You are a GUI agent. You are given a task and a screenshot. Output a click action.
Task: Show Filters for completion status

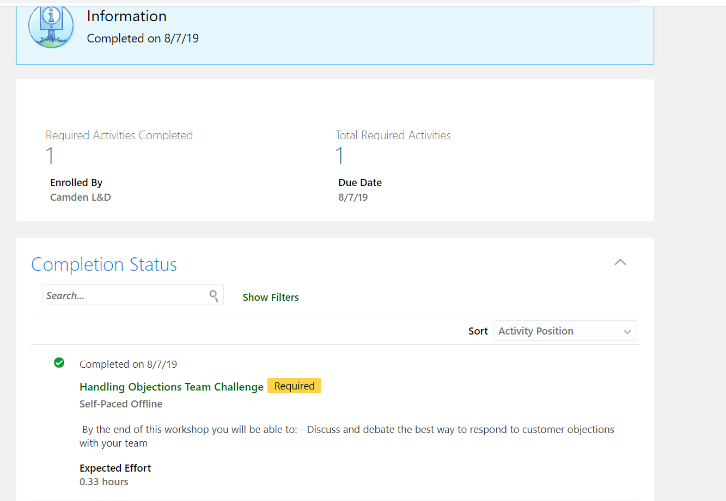(x=271, y=297)
